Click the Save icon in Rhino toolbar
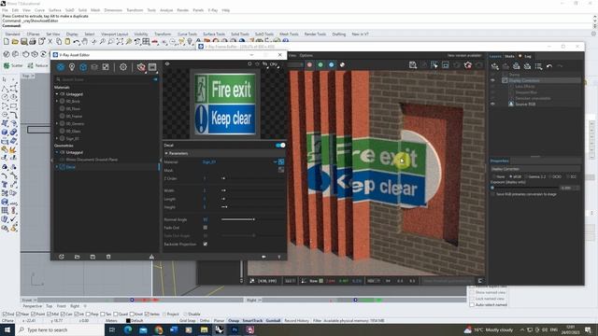 23,41
